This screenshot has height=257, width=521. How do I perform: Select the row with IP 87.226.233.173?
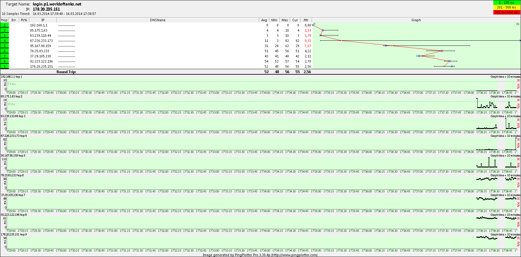pos(41,41)
